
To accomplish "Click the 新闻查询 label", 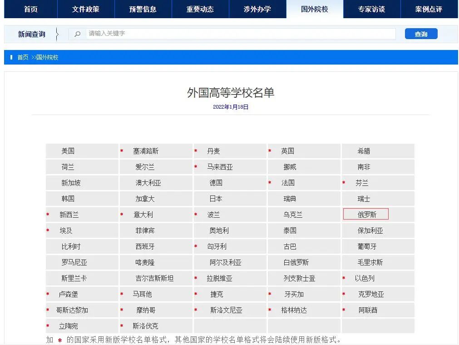I will click(31, 33).
